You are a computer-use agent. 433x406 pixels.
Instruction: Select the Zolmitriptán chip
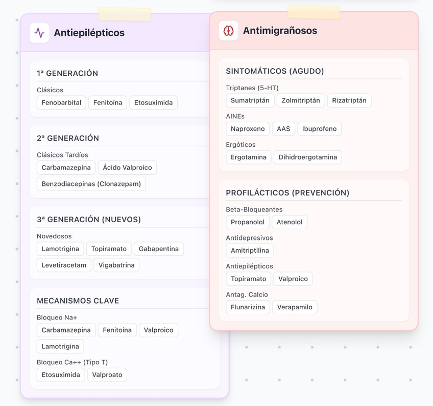(x=301, y=100)
